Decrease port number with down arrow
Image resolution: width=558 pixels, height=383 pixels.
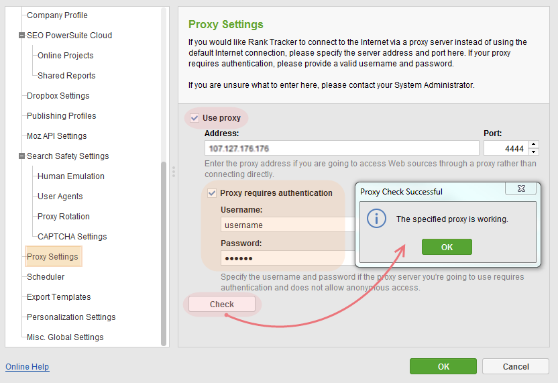coord(533,152)
